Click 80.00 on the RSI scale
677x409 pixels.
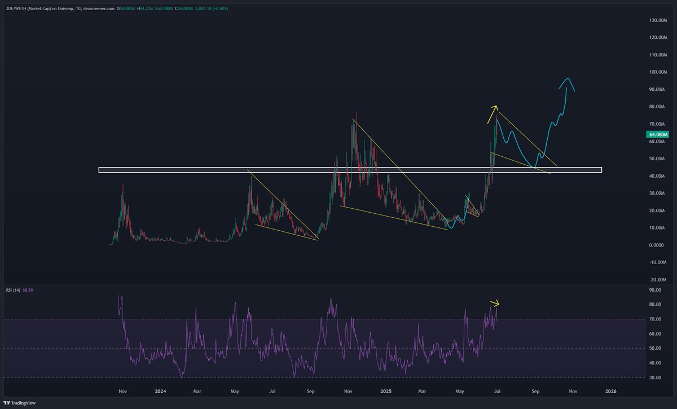click(656, 305)
